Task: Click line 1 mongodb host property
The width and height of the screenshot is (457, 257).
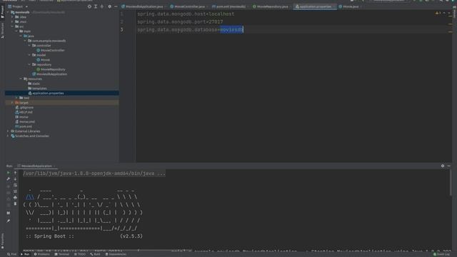Action: [x=186, y=14]
